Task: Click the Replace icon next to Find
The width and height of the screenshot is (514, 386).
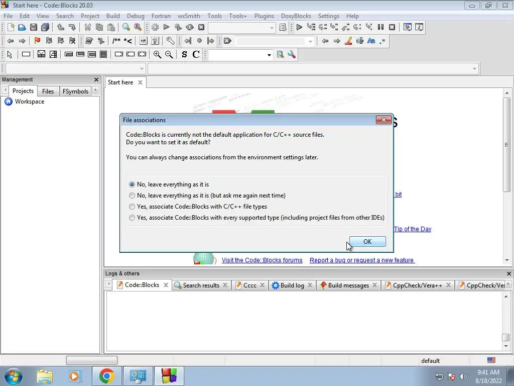Action: click(138, 27)
